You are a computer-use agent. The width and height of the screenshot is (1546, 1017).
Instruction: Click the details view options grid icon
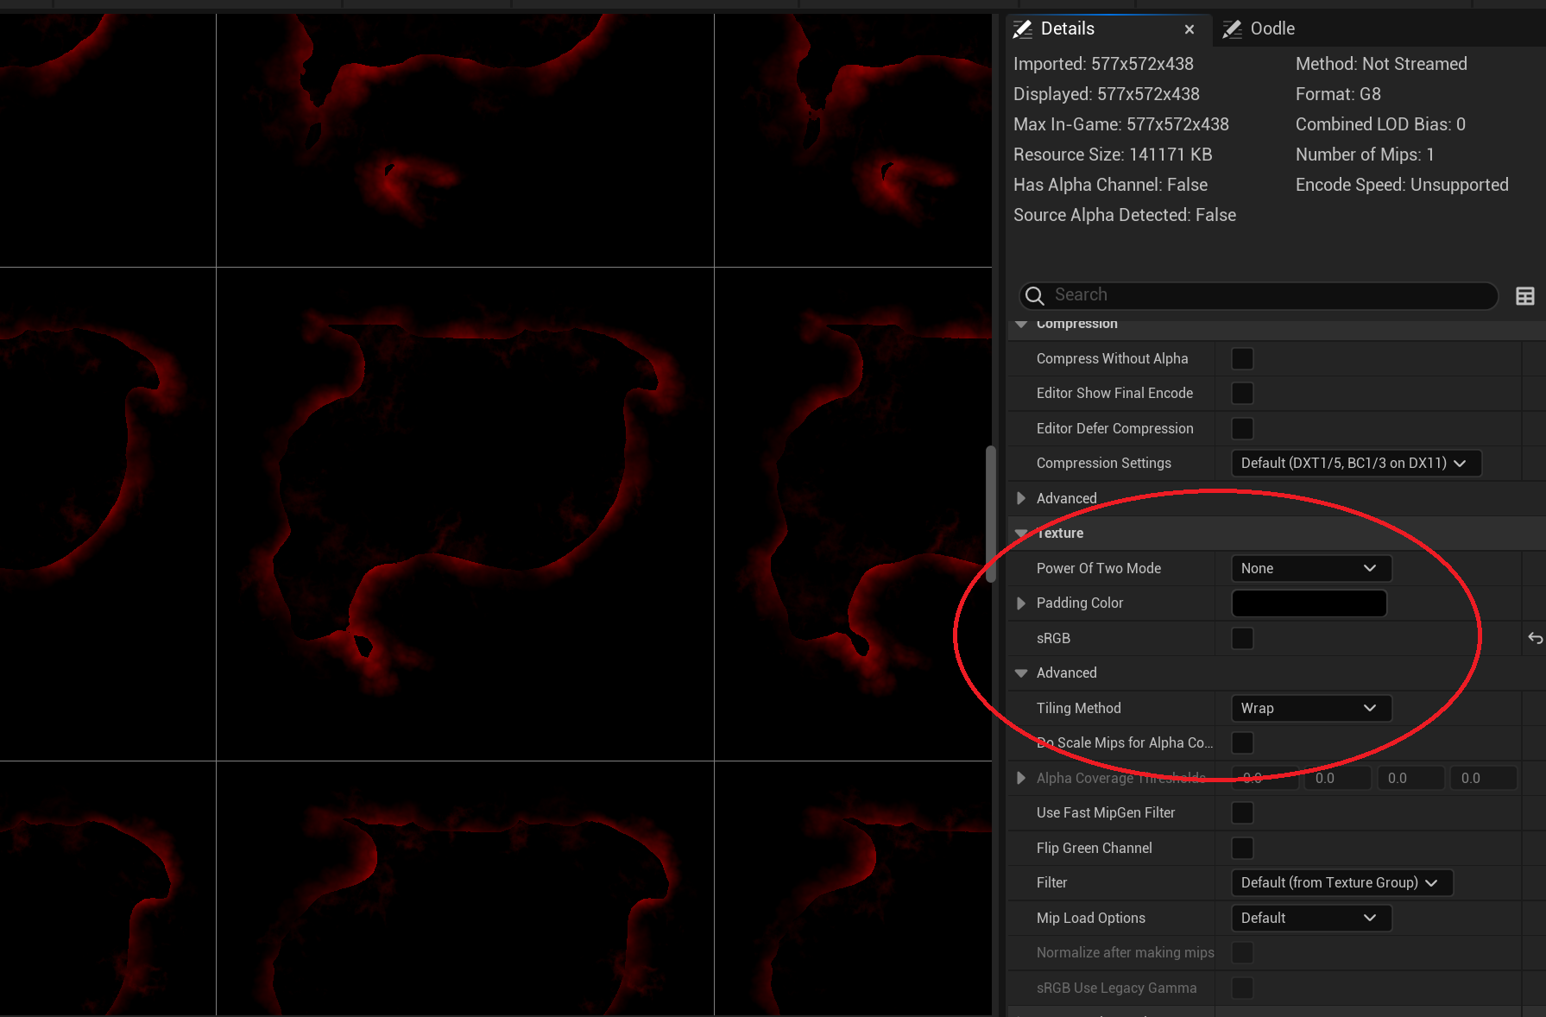1524,295
